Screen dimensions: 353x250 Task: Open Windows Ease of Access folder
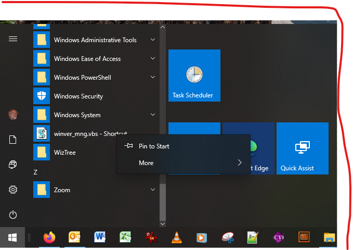coord(96,58)
